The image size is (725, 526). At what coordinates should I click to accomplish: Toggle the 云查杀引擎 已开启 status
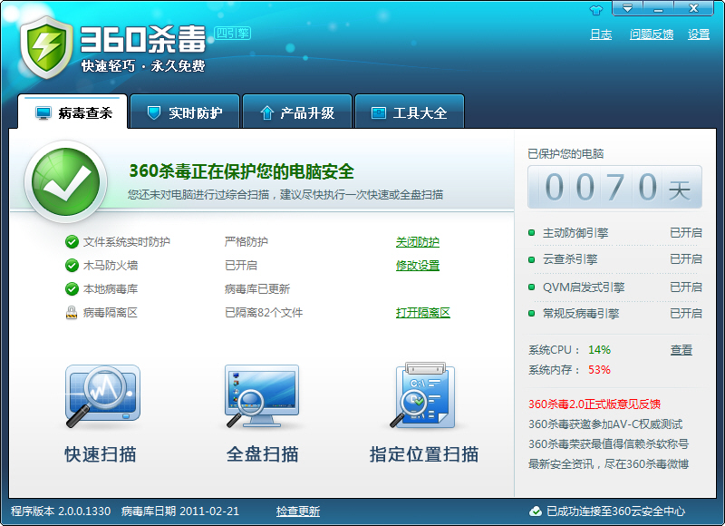tap(685, 259)
